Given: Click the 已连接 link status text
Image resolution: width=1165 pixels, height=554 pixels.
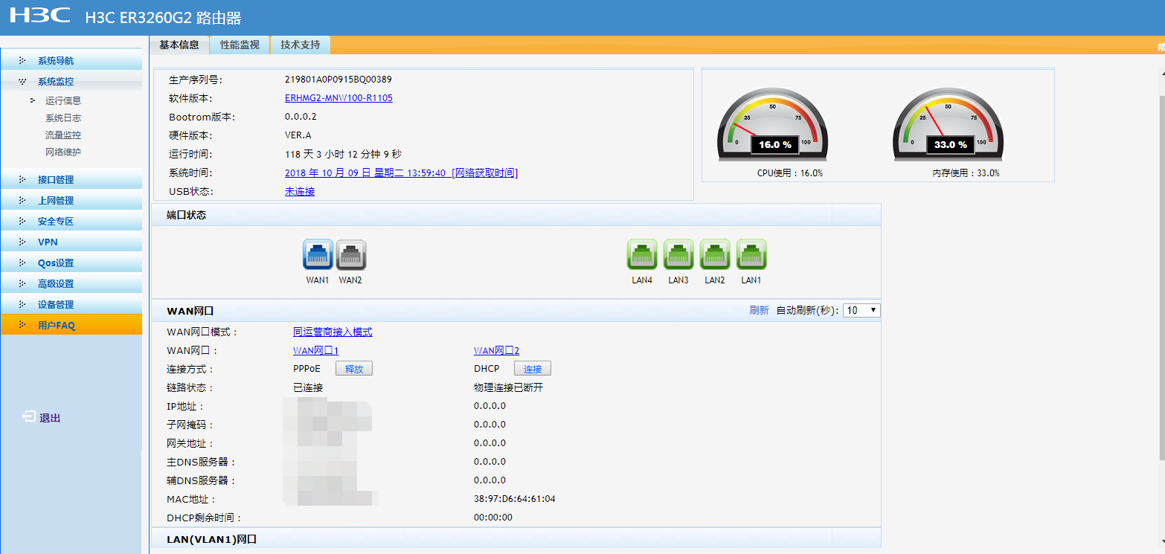Looking at the screenshot, I should pos(308,387).
